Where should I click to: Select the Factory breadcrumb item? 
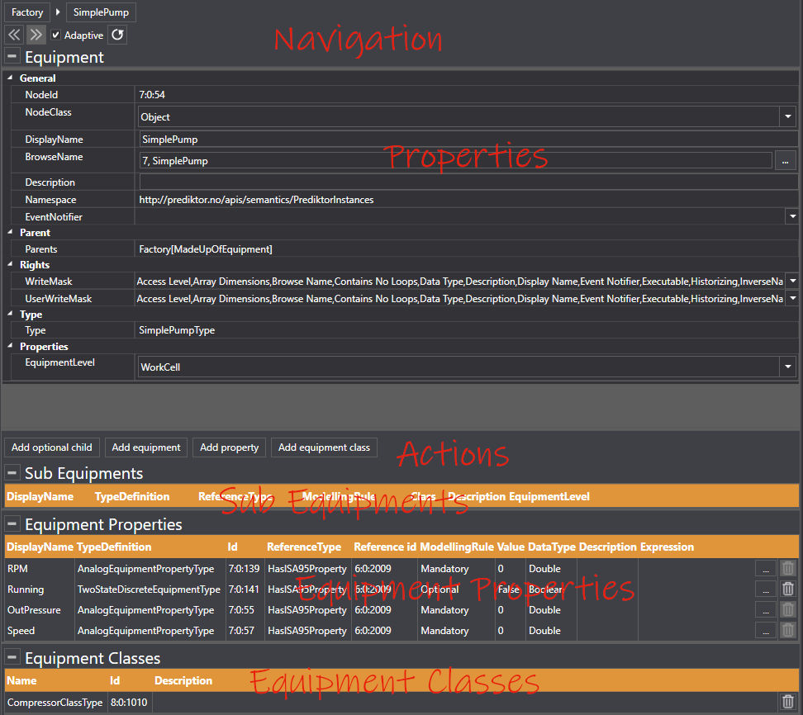tap(27, 12)
